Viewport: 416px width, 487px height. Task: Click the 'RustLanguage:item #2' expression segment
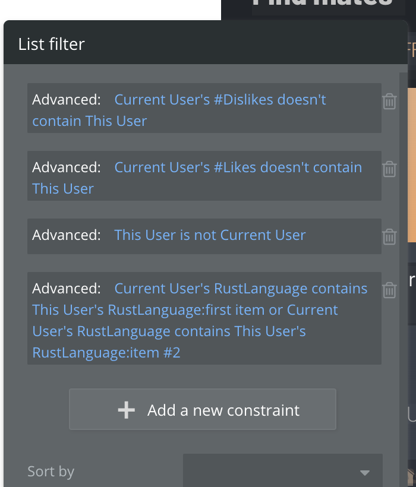pyautogui.click(x=106, y=353)
